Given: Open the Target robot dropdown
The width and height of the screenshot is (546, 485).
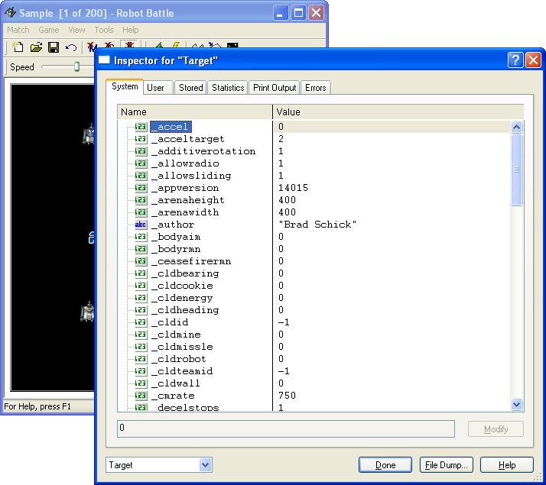Looking at the screenshot, I should (206, 465).
